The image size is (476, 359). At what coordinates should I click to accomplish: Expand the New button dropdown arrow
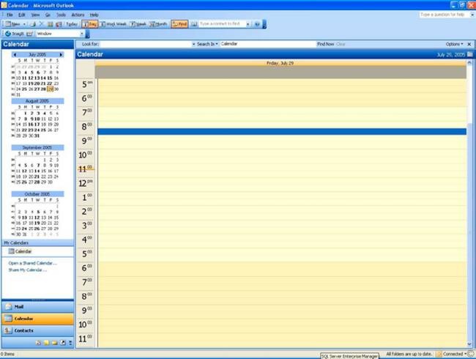(x=23, y=24)
